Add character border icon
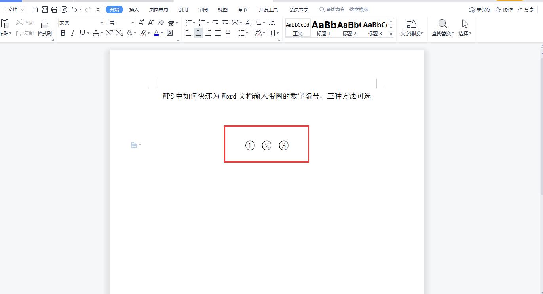The height and width of the screenshot is (294, 543). [170, 33]
